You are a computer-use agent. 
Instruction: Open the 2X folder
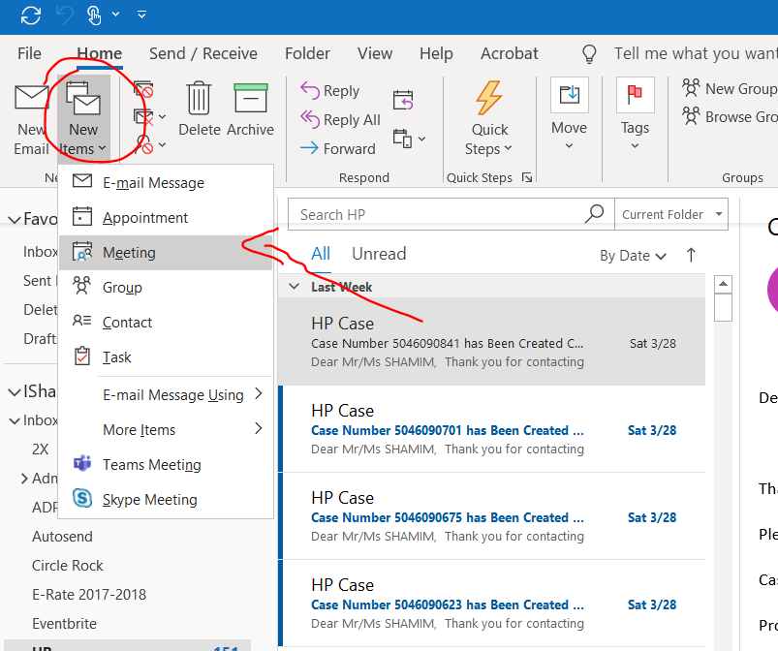pyautogui.click(x=40, y=449)
